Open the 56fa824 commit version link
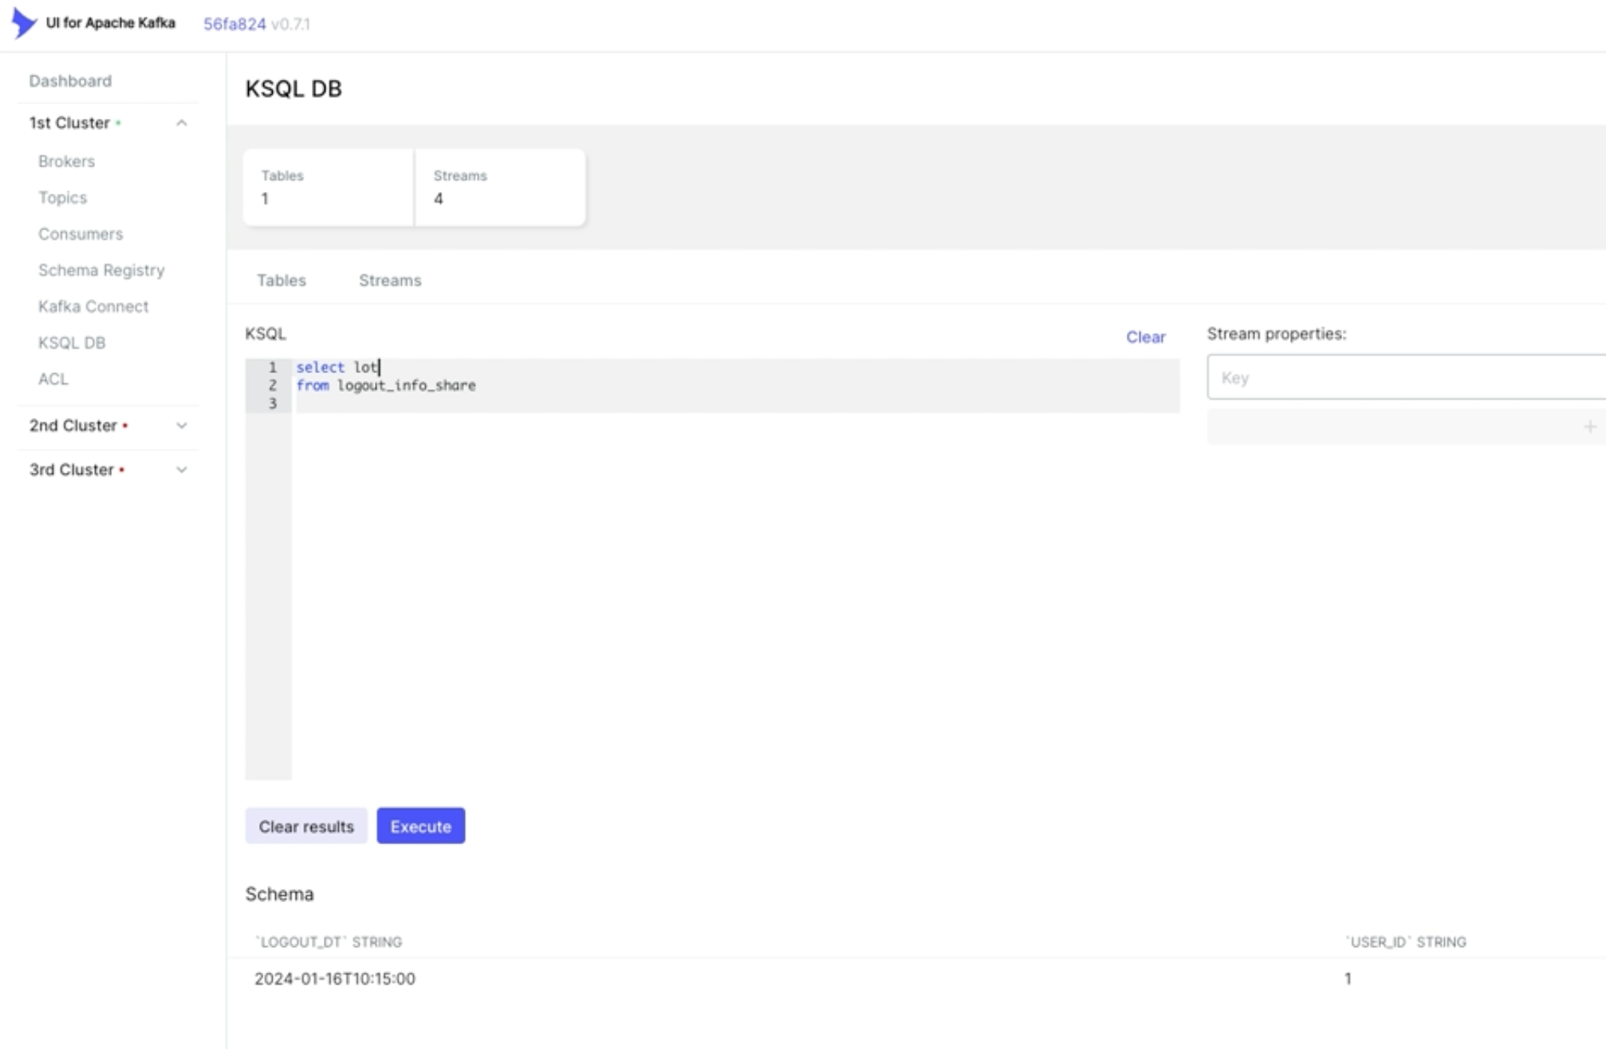The height and width of the screenshot is (1049, 1606). tap(234, 24)
